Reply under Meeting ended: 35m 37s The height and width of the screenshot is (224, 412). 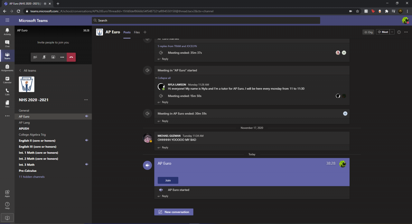click(163, 59)
